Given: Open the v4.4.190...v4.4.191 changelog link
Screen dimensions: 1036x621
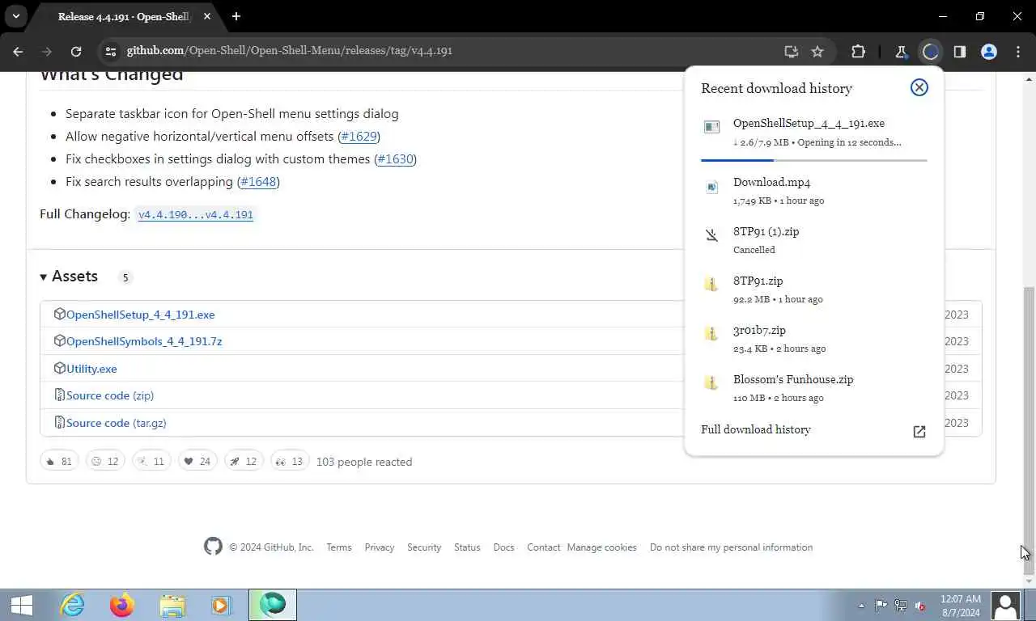Looking at the screenshot, I should pyautogui.click(x=195, y=215).
